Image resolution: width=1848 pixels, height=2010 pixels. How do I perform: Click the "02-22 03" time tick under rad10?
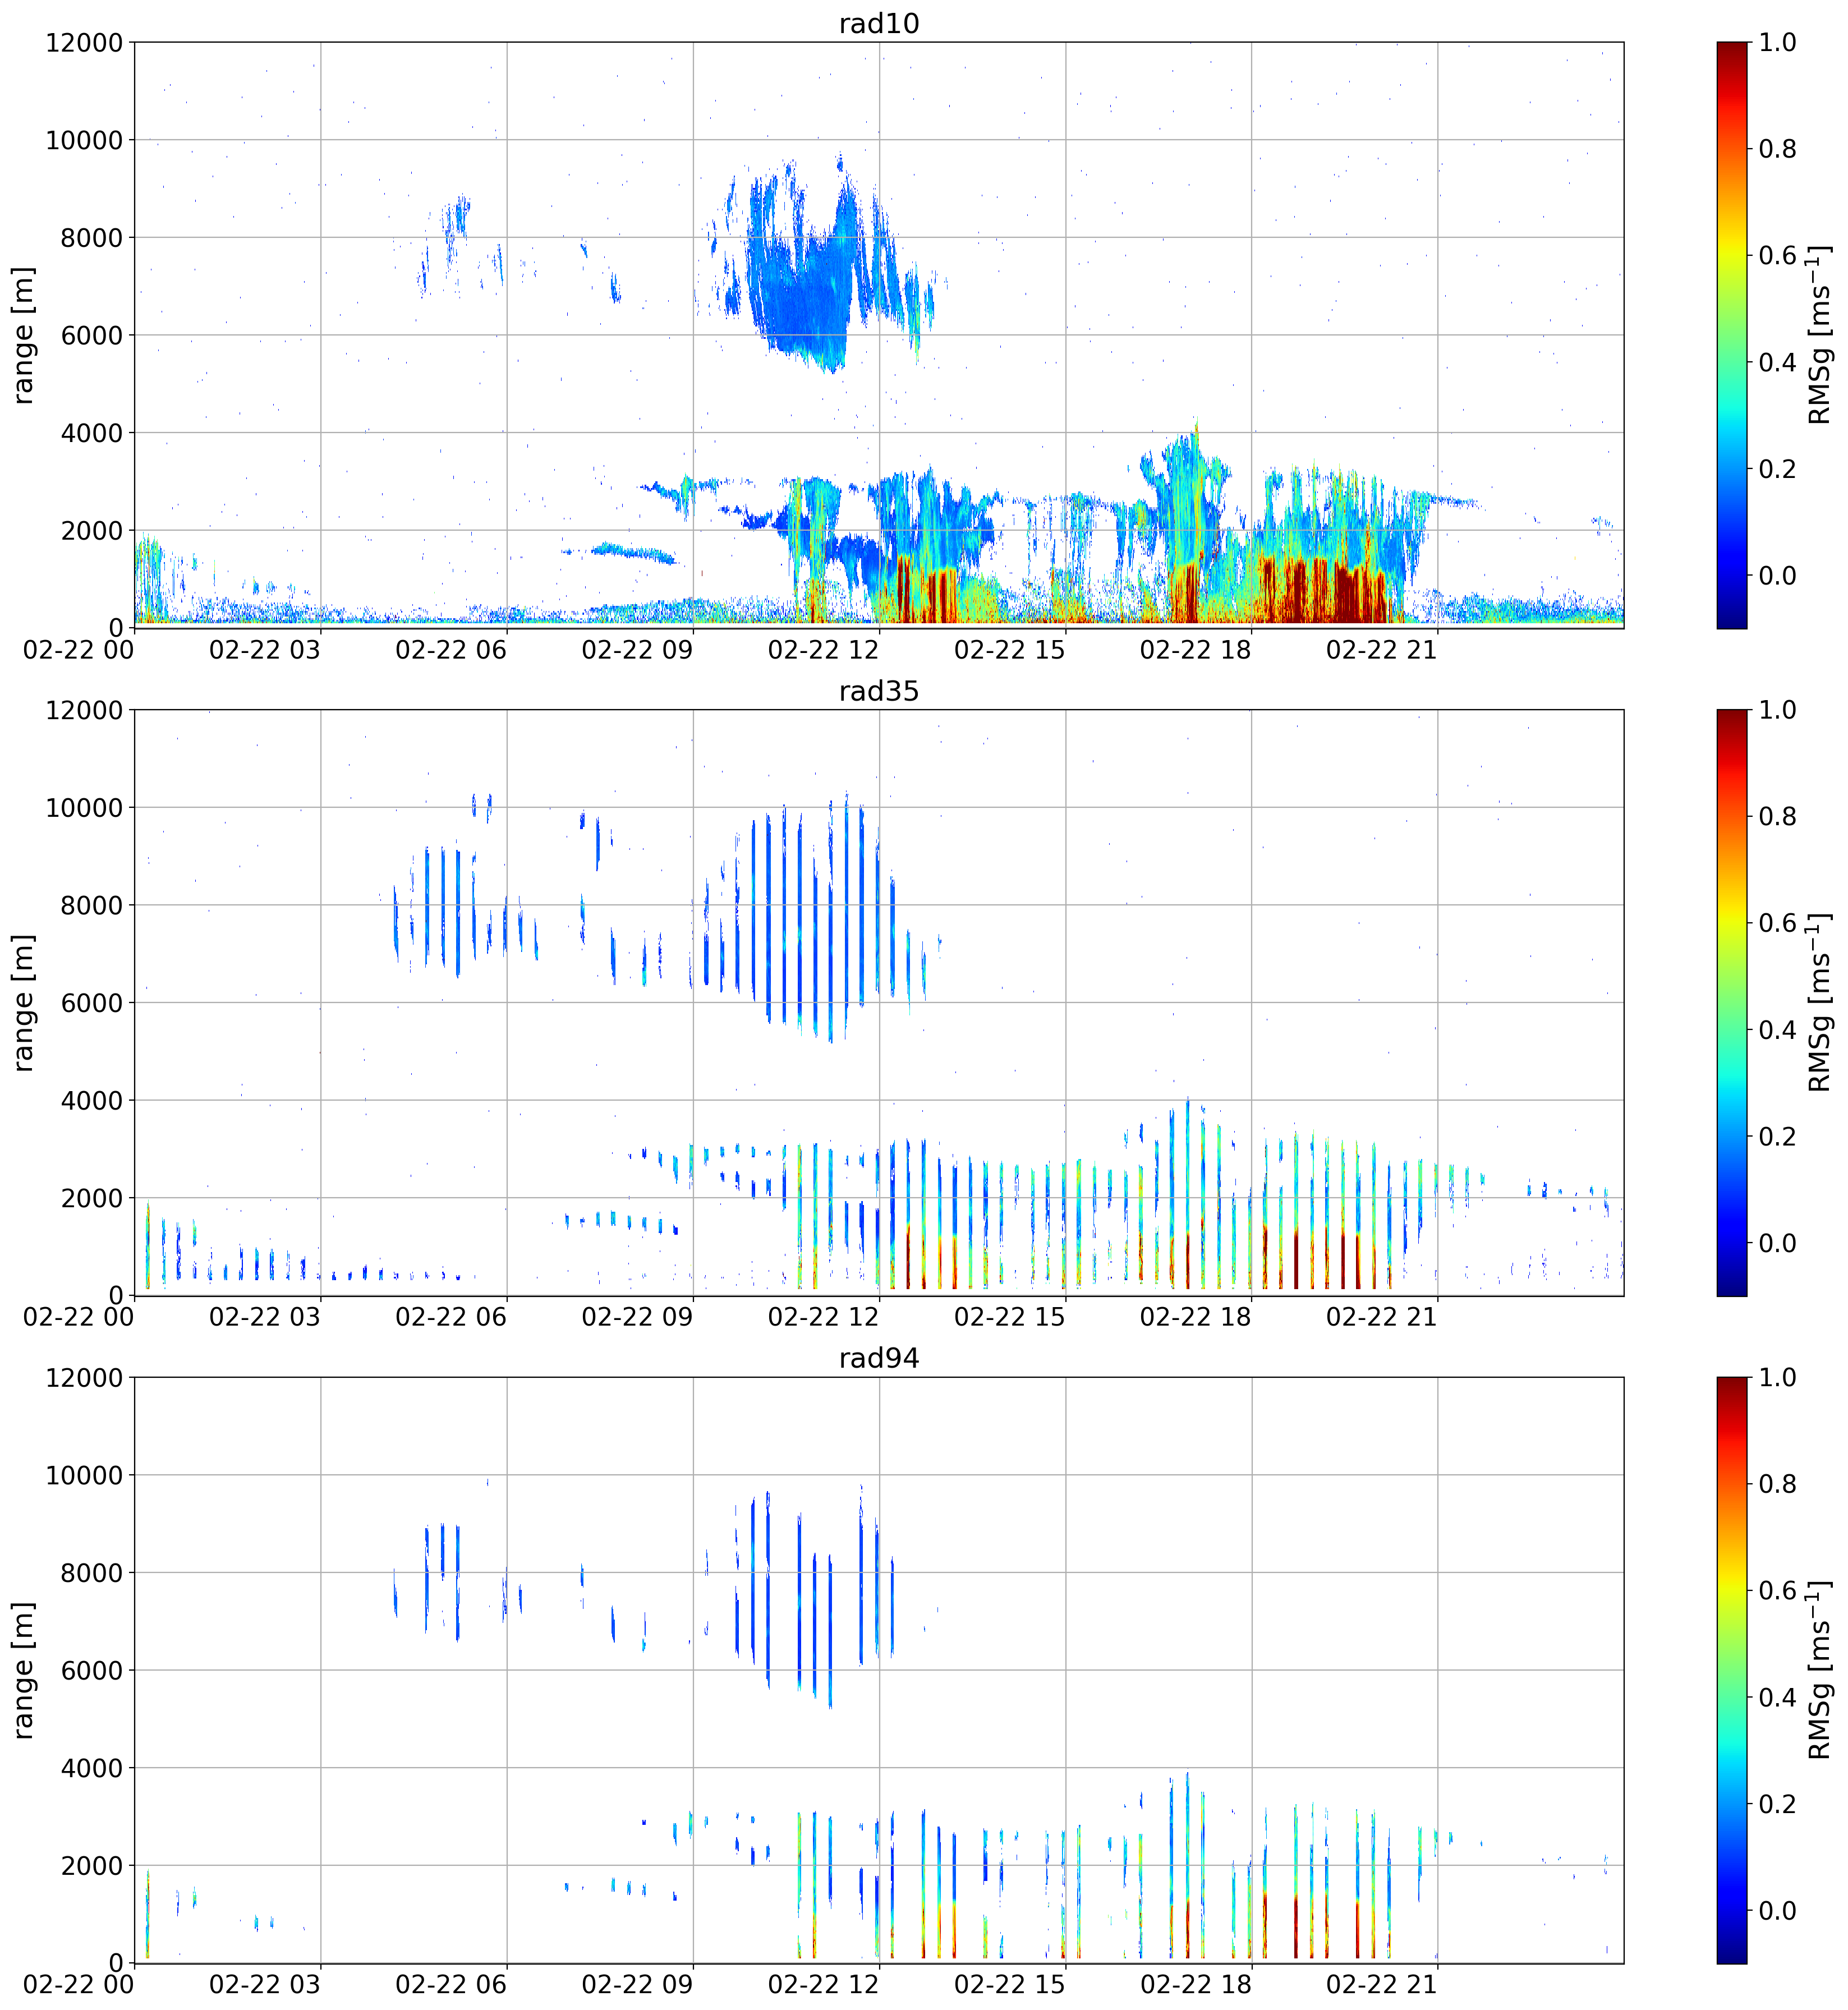(265, 650)
